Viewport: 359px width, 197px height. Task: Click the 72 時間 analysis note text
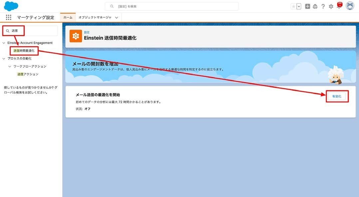[118, 102]
